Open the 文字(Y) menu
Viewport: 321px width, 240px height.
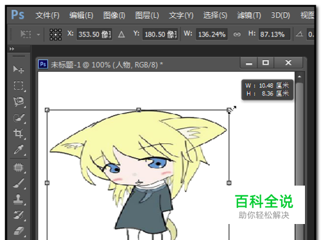coord(181,15)
